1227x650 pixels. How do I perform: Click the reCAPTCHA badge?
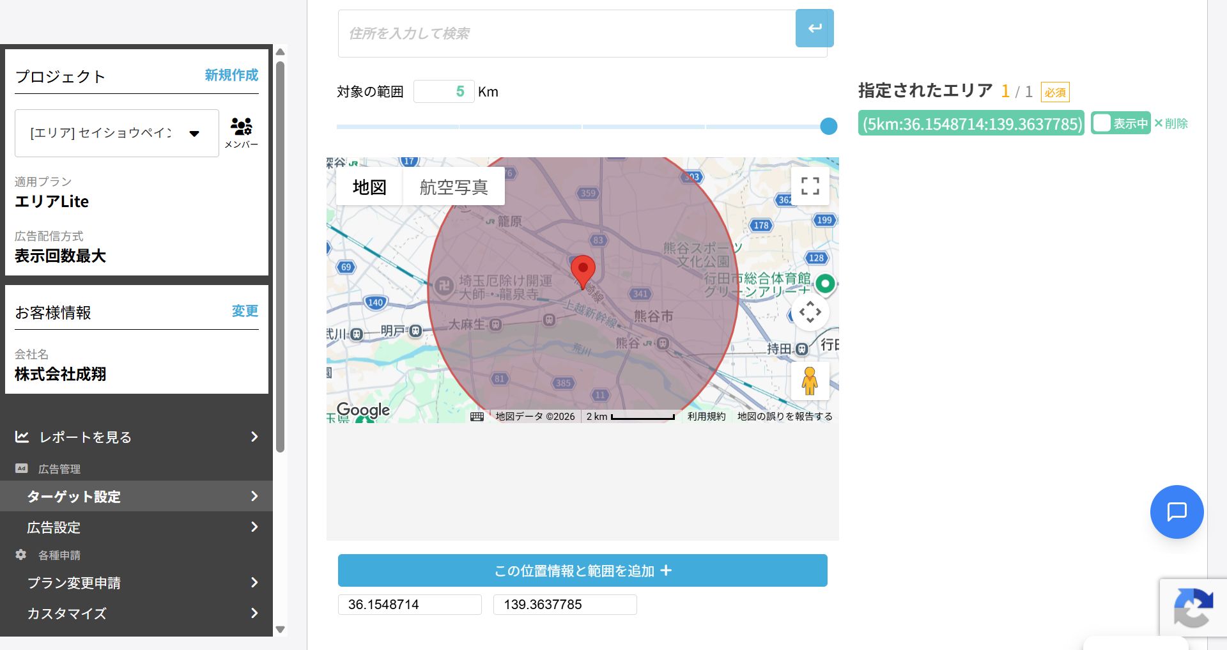tap(1193, 607)
